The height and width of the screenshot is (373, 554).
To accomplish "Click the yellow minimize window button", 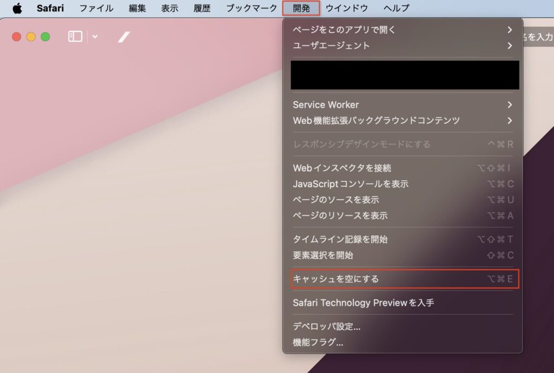I will pos(31,37).
